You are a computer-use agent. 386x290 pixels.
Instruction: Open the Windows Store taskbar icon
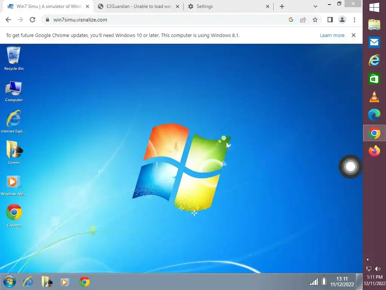pos(374,79)
